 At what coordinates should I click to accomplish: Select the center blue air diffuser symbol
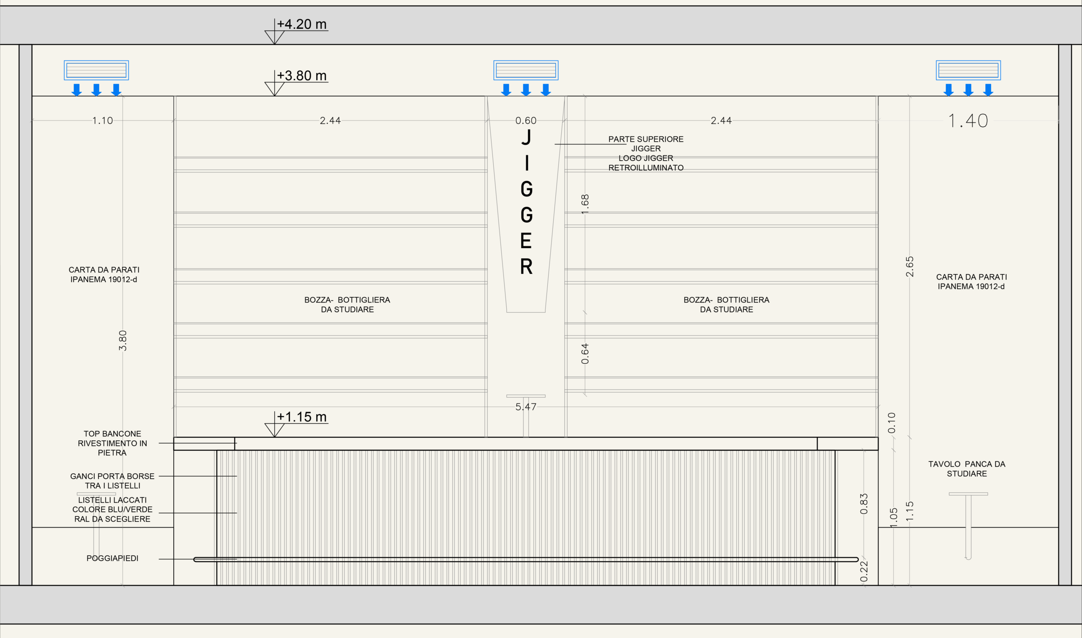pos(525,70)
